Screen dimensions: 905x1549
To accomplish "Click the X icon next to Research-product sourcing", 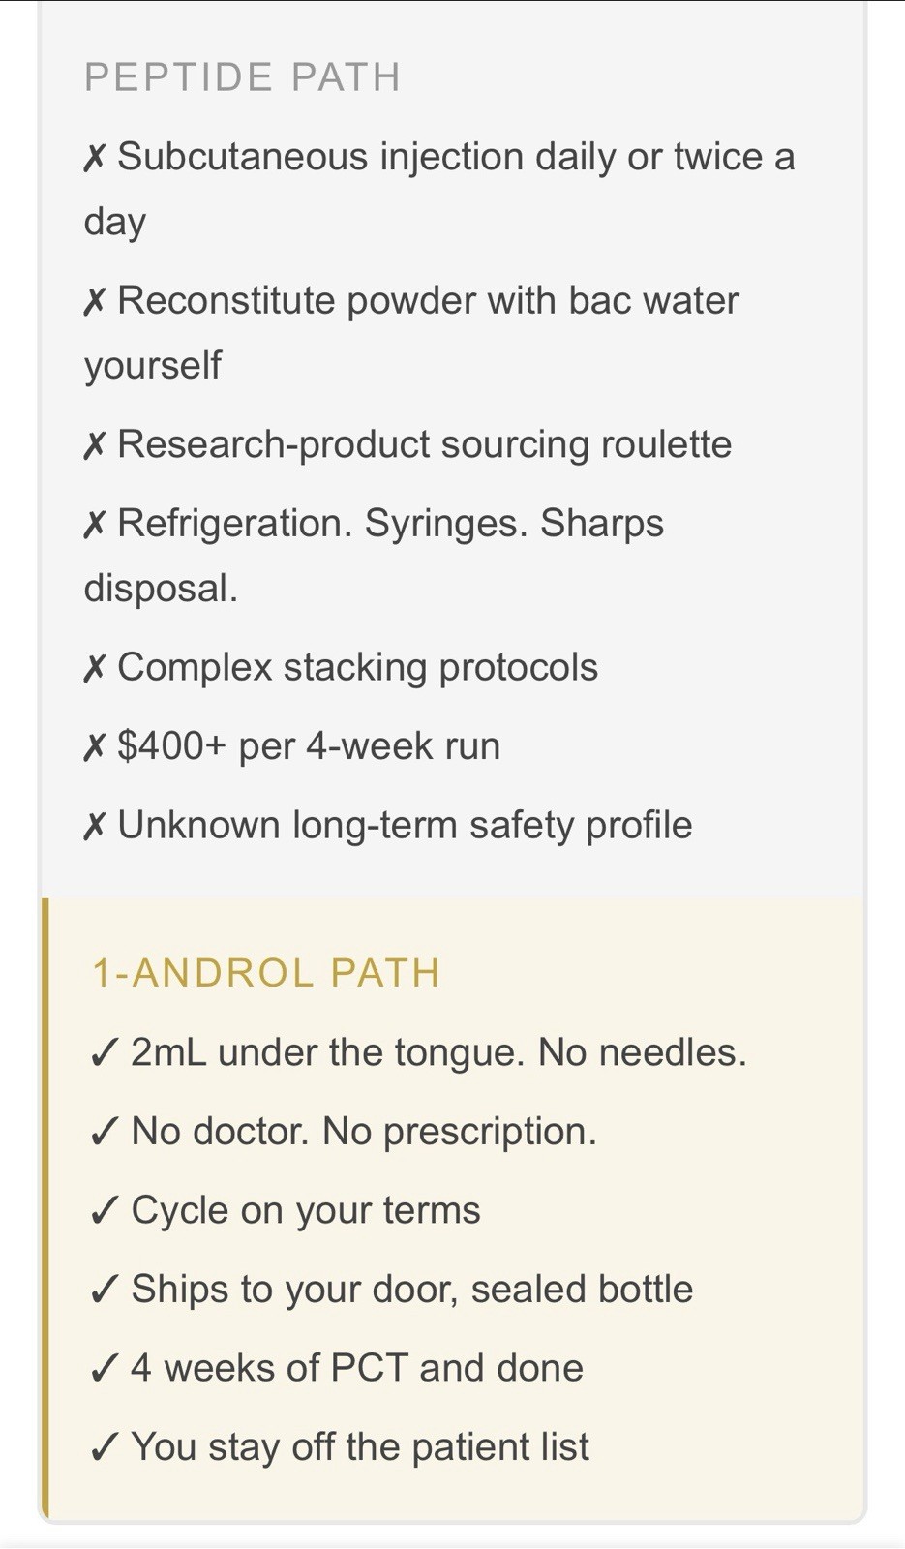I will coord(94,445).
